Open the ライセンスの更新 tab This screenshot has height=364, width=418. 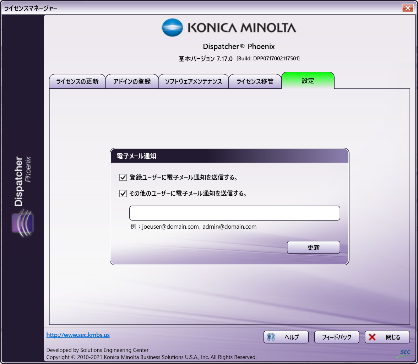pos(77,81)
